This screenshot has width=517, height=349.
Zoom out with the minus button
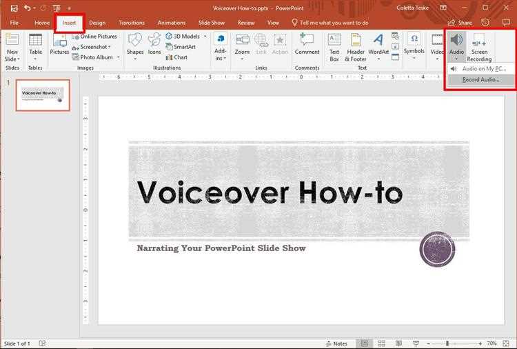428,343
